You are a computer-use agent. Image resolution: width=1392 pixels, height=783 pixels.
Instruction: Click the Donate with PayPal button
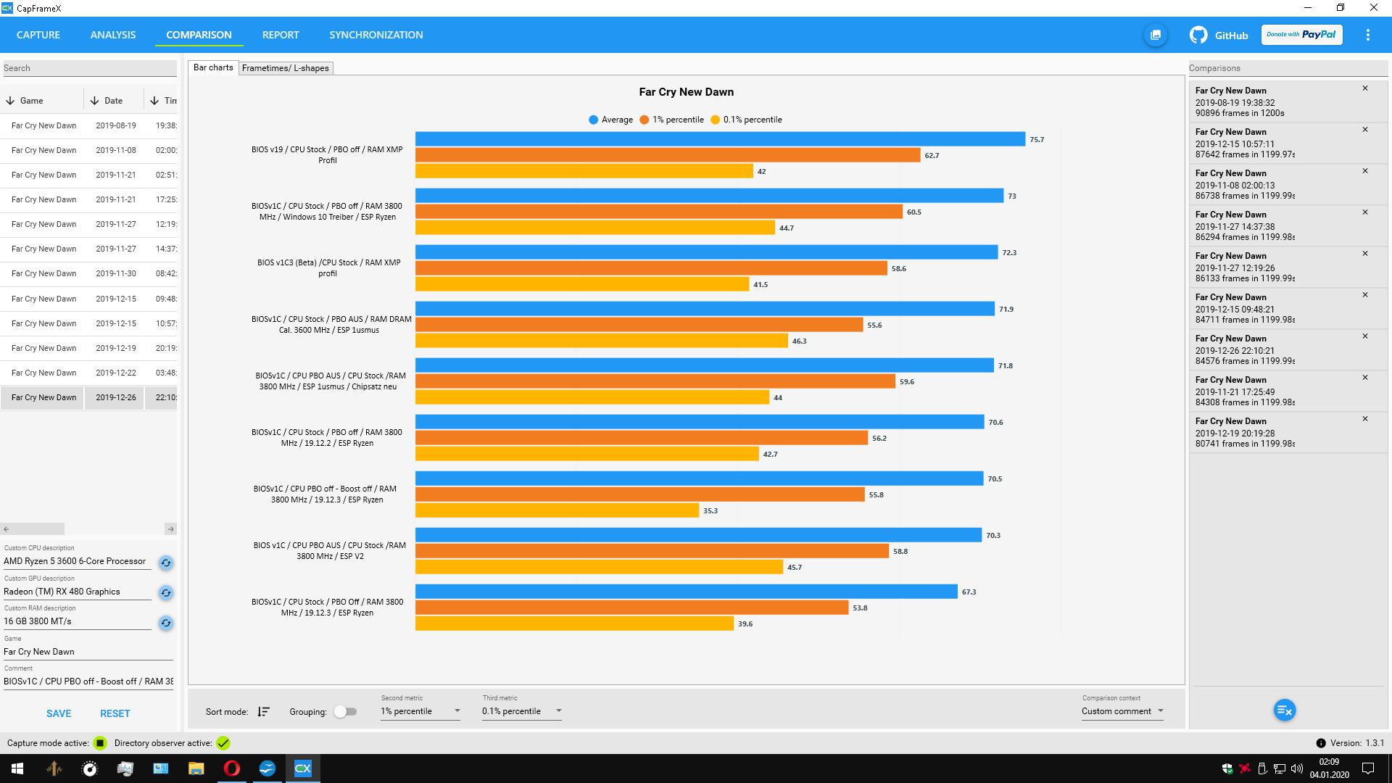click(x=1301, y=35)
